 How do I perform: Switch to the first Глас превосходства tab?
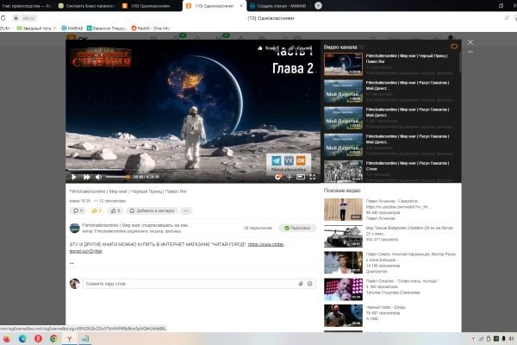[x=27, y=6]
